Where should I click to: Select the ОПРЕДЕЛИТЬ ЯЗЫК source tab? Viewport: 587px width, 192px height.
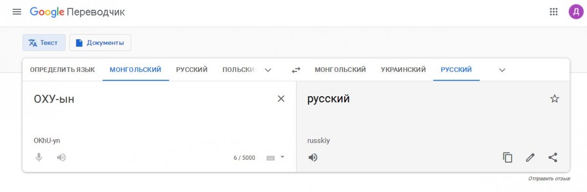[63, 70]
